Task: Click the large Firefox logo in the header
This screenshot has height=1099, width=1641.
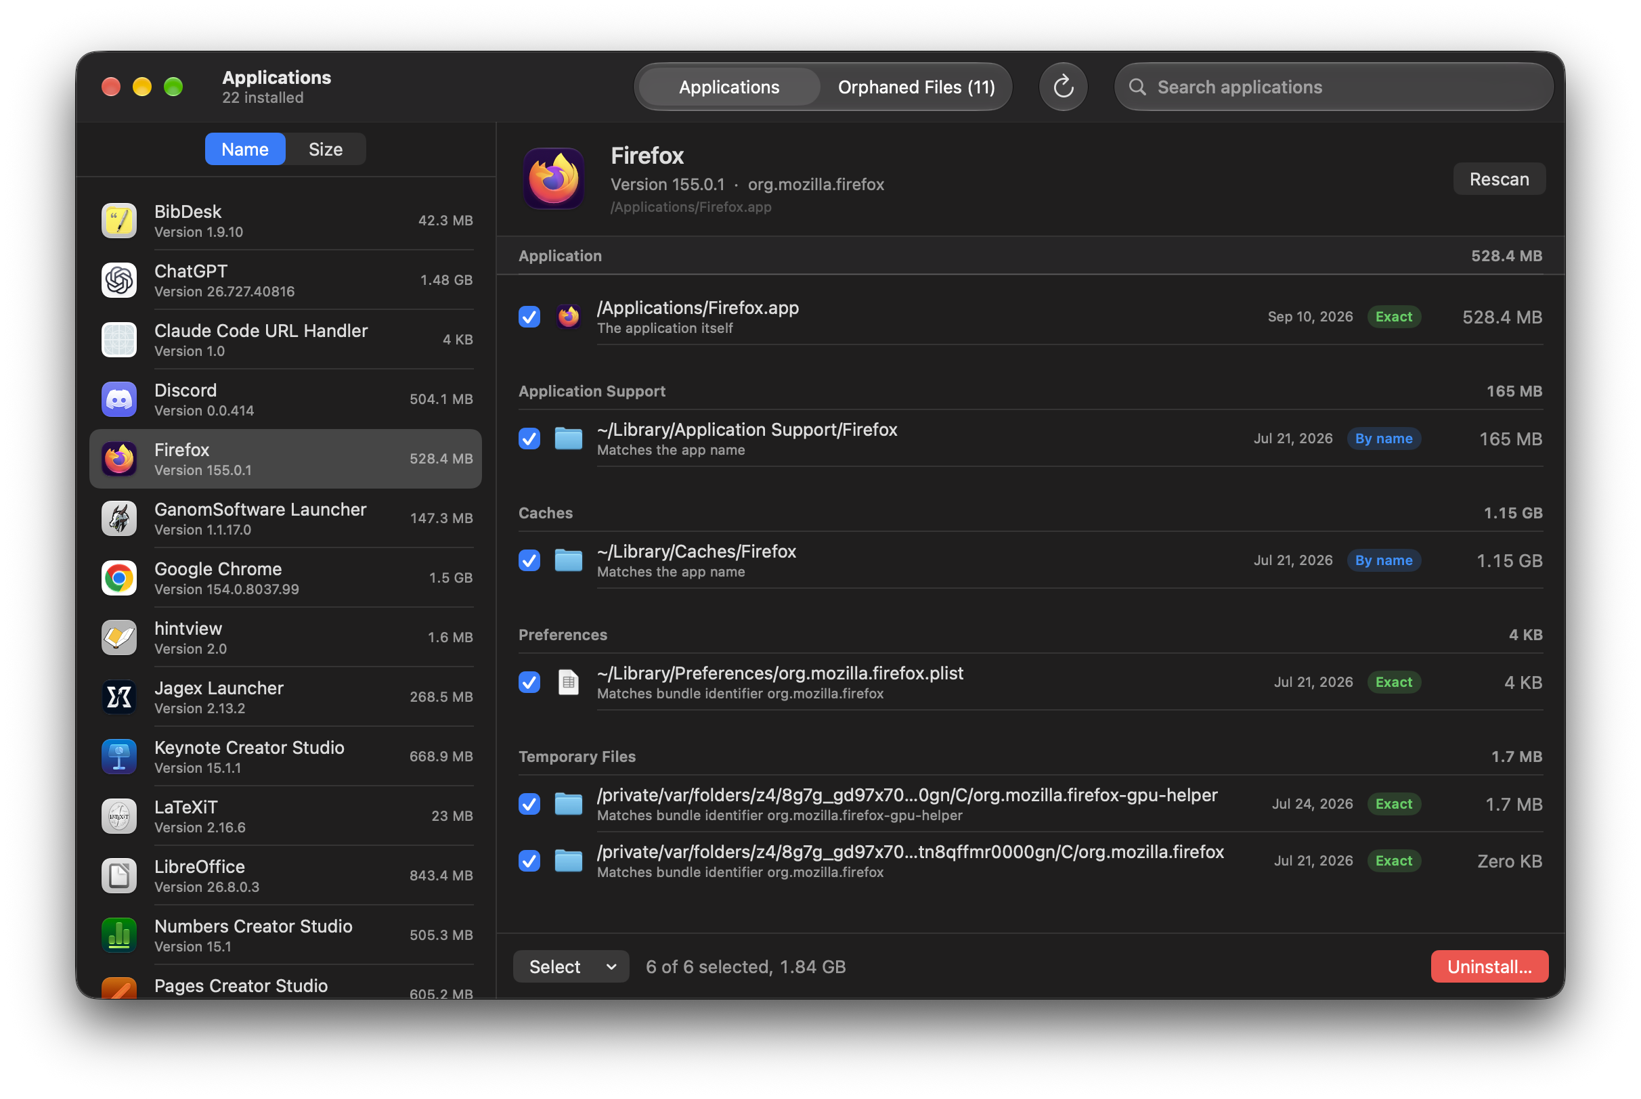Action: pyautogui.click(x=554, y=179)
